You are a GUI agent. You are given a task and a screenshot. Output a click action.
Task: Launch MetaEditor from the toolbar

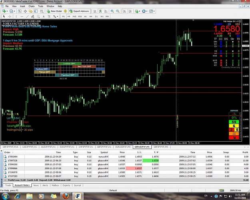tap(65, 11)
